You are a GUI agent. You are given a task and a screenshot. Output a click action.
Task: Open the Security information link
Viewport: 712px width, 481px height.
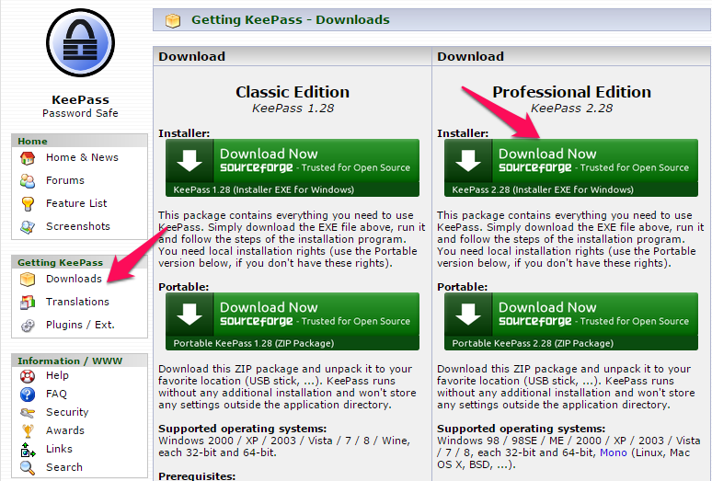[67, 412]
